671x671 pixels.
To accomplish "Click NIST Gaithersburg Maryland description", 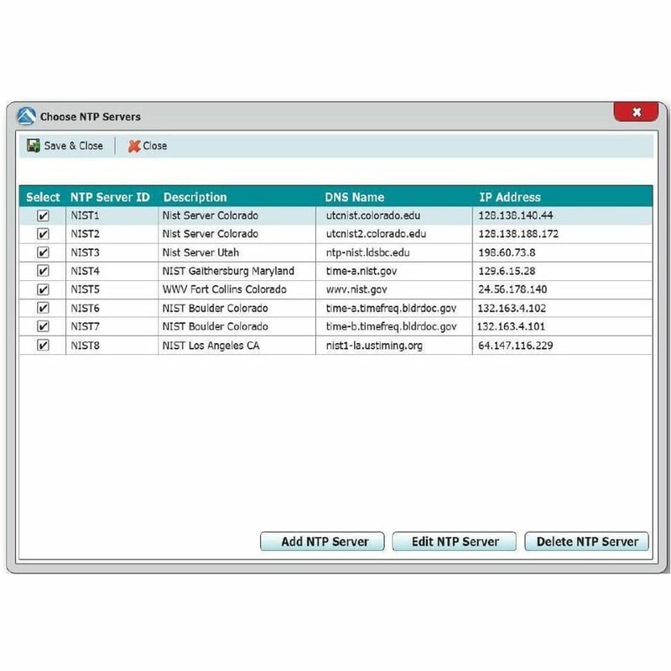I will pos(228,271).
